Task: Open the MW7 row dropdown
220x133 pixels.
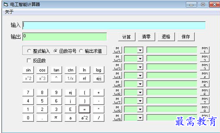Action: [x=140, y=101]
